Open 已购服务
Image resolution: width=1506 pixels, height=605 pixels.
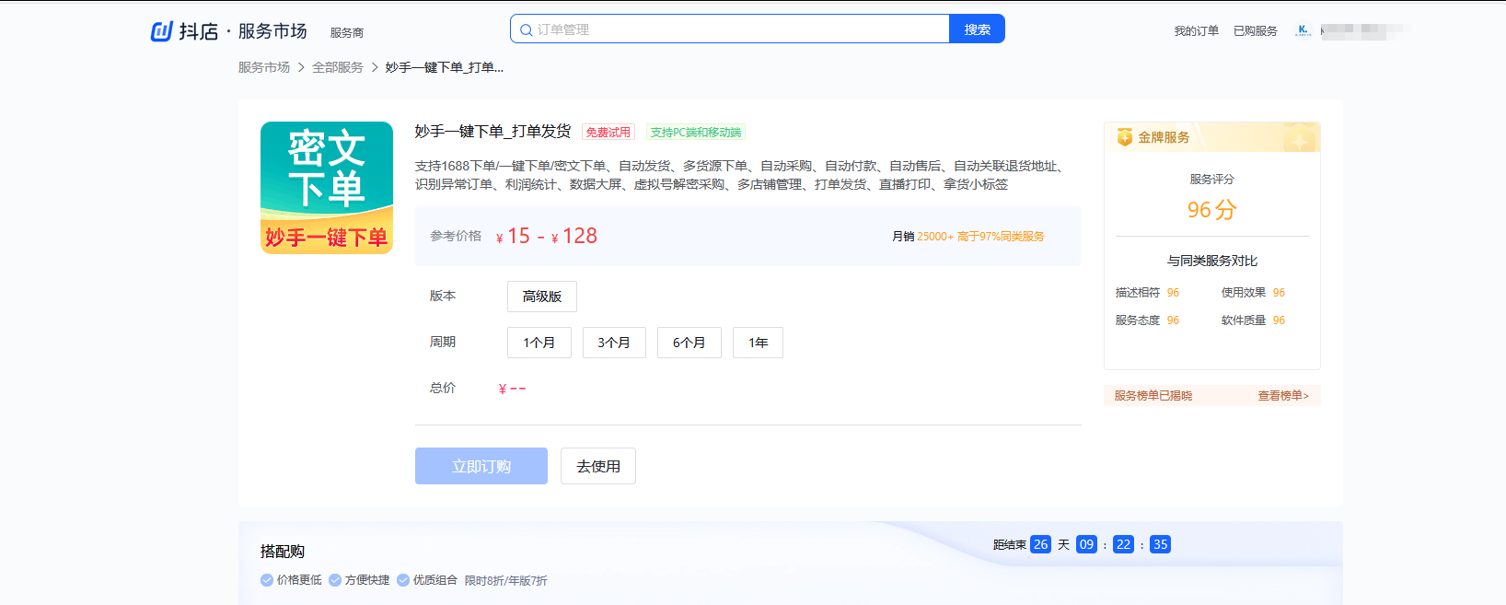coord(1256,30)
